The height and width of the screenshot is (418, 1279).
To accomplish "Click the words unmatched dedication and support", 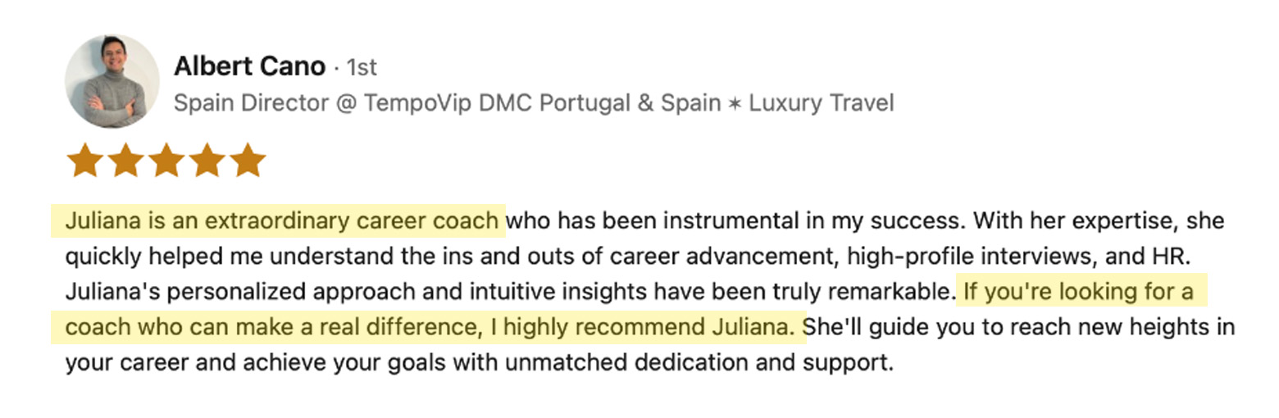I will (699, 362).
